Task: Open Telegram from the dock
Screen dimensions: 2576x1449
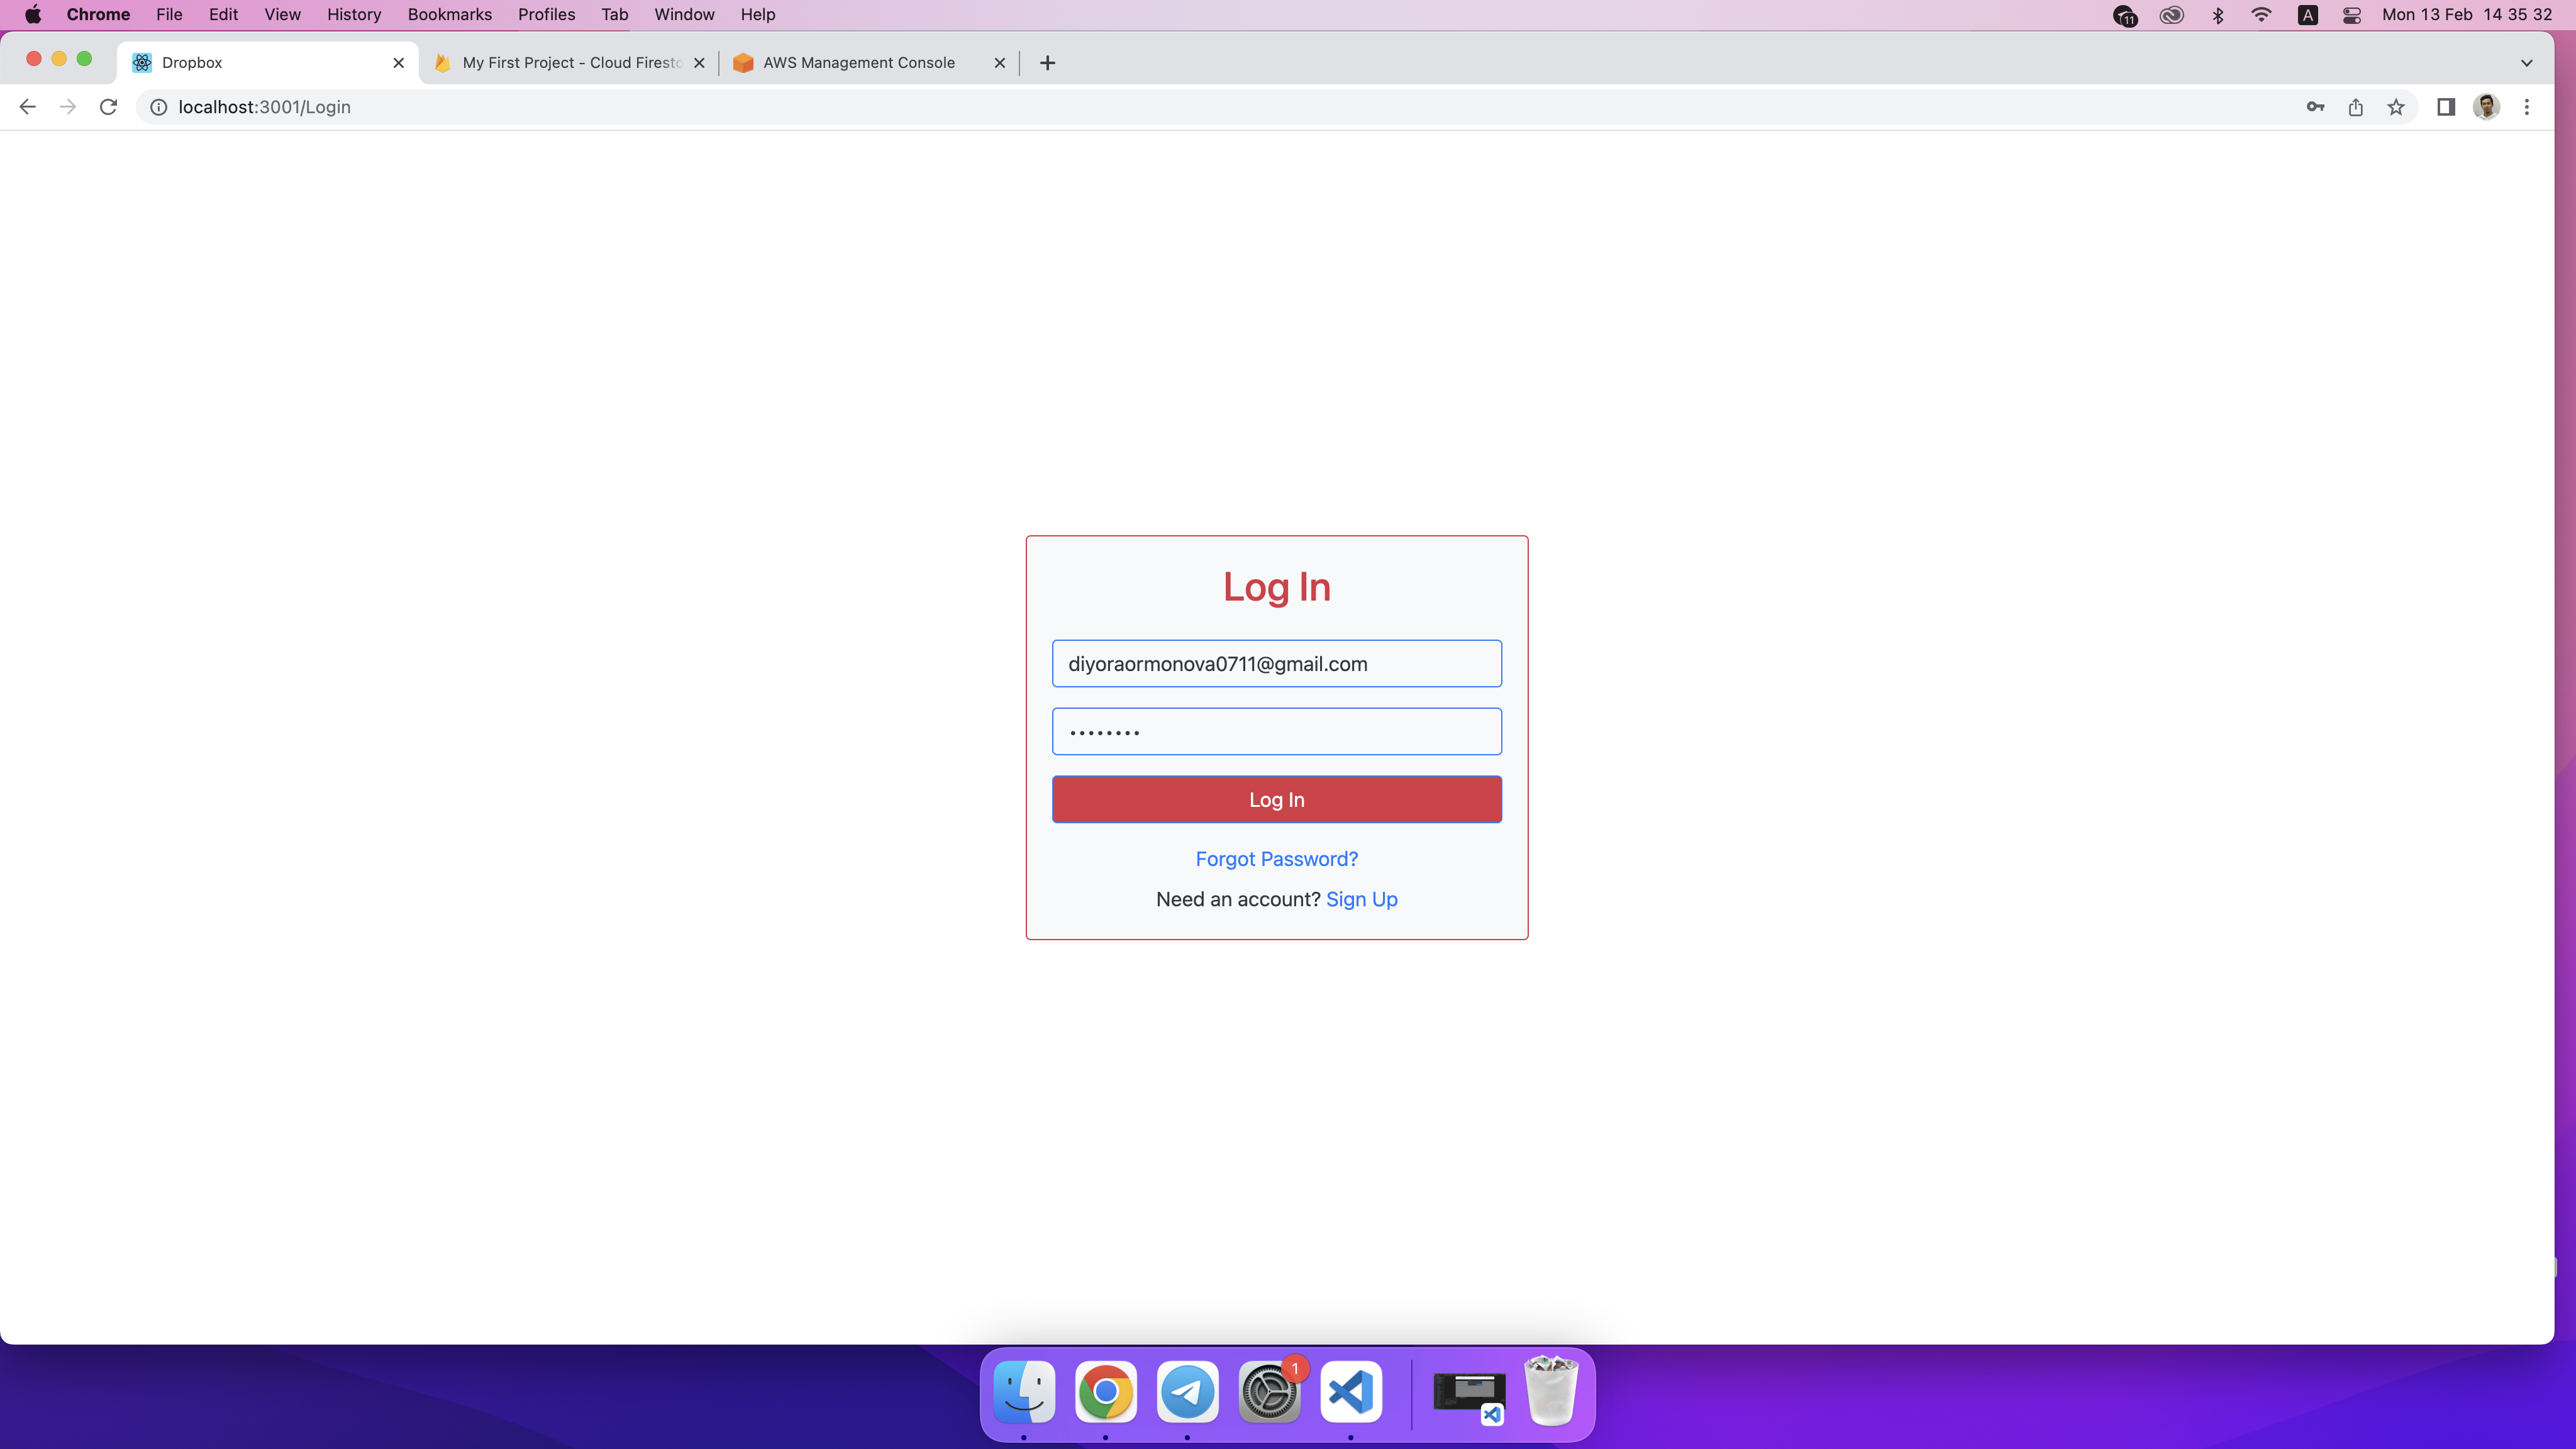Action: [1187, 1391]
